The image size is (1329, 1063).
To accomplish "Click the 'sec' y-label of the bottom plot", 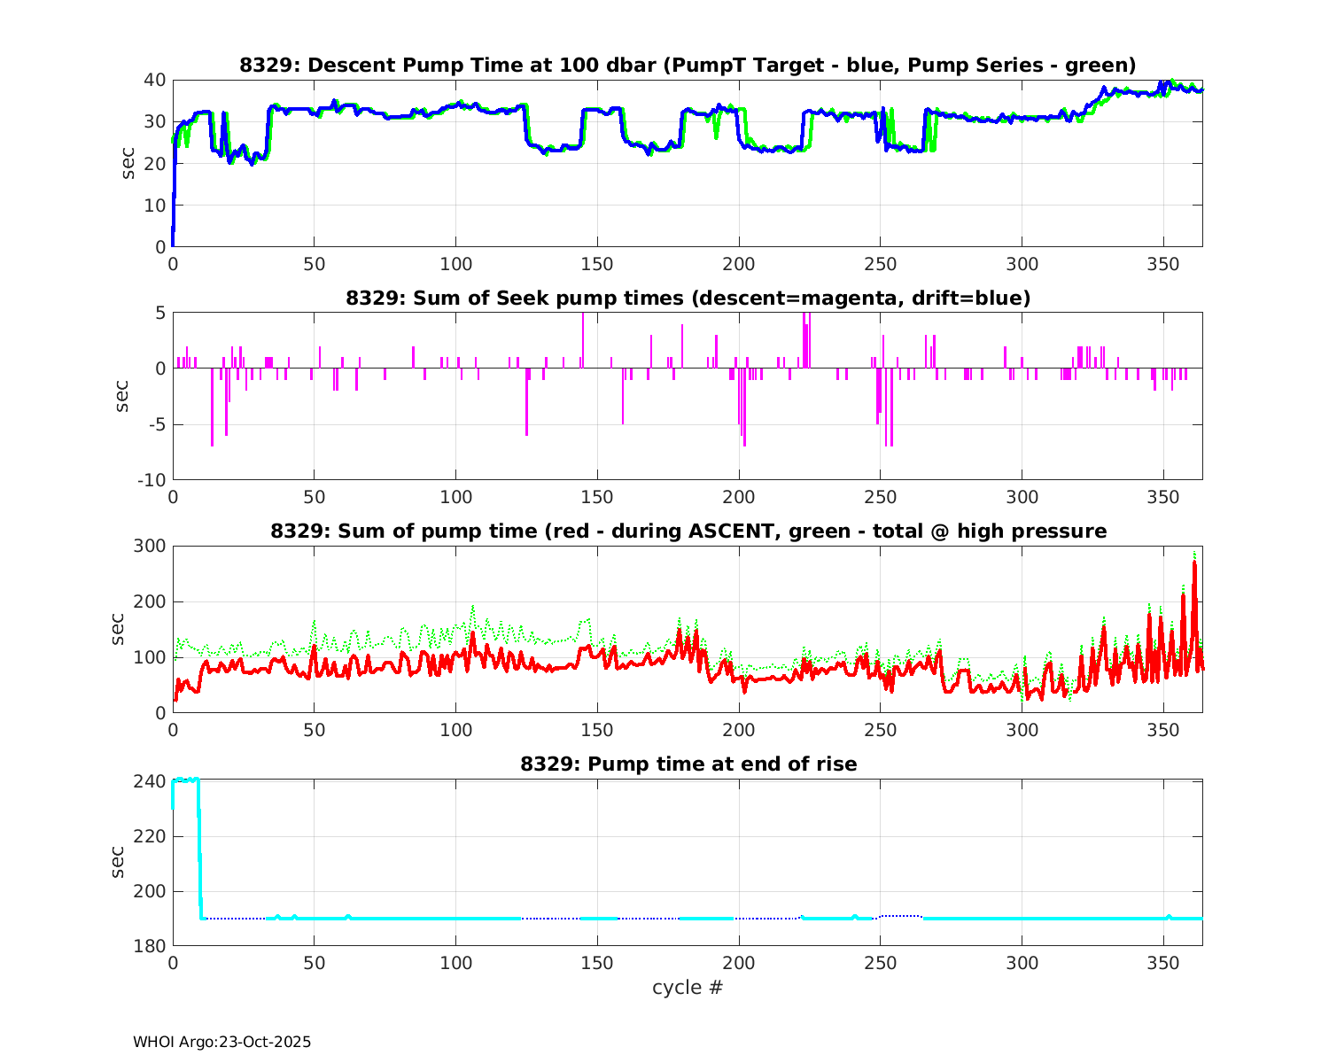I will tap(118, 862).
